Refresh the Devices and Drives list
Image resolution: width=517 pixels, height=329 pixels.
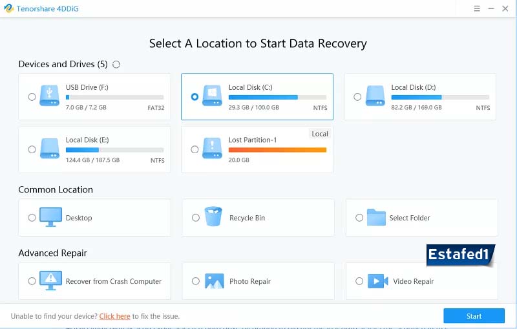click(116, 65)
